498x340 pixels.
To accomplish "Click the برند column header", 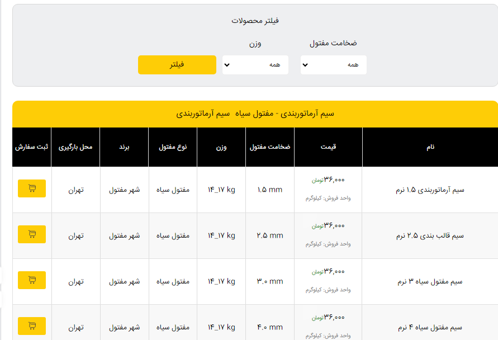I will point(124,147).
